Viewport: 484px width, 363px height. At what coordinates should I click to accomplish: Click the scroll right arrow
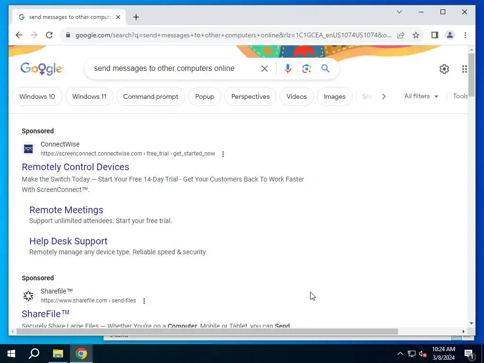(x=463, y=331)
